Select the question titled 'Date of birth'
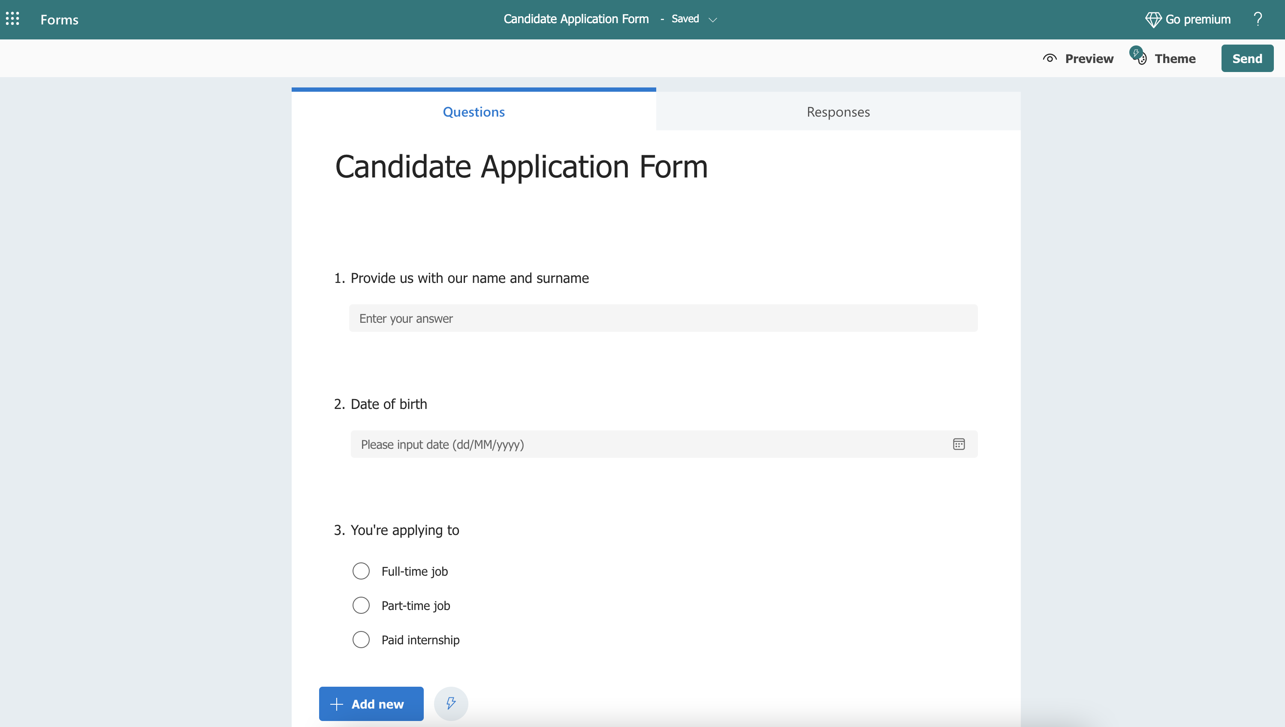1285x727 pixels. click(x=389, y=404)
